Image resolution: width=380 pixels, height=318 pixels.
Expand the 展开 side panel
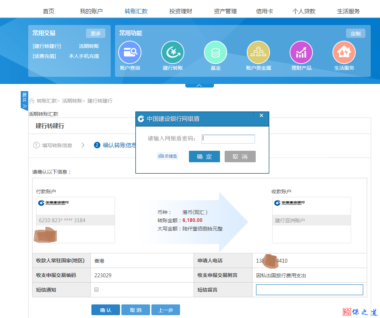pos(25,100)
